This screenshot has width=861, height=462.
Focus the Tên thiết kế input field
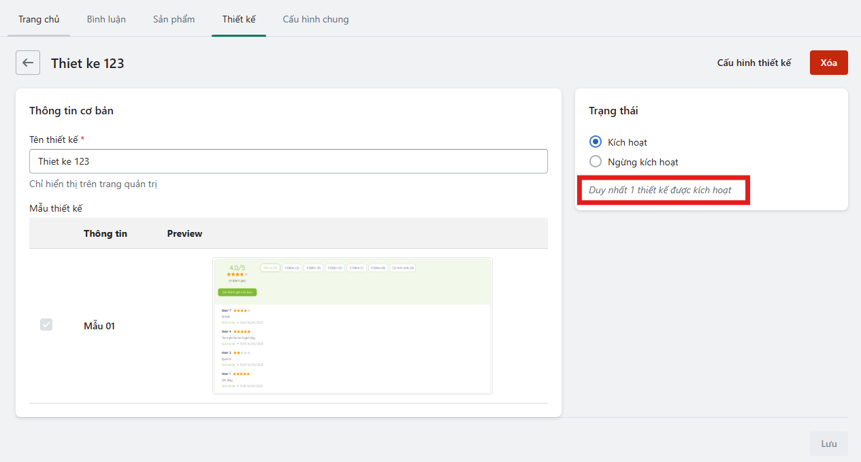point(288,161)
